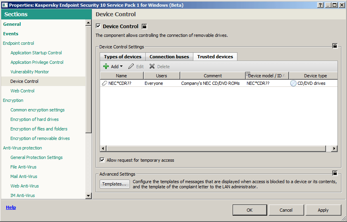Open Application Startup Control section
The width and height of the screenshot is (347, 222).
pyautogui.click(x=36, y=53)
